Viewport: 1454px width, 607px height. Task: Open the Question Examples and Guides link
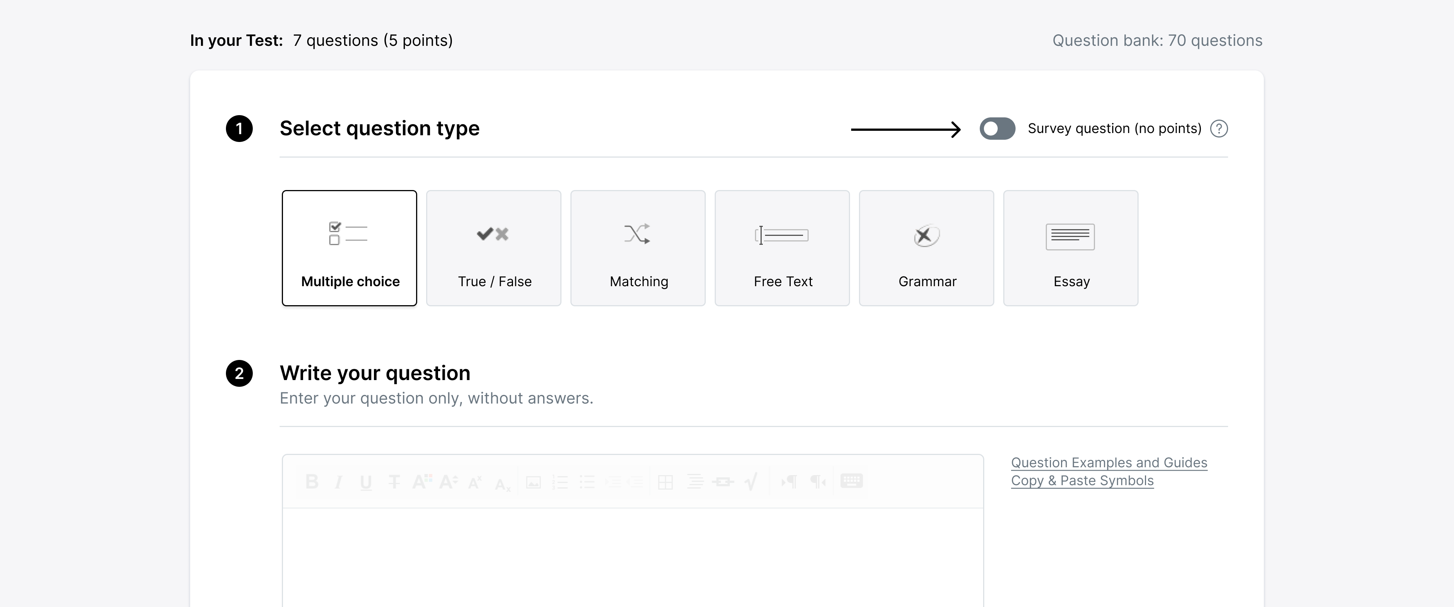click(1108, 462)
